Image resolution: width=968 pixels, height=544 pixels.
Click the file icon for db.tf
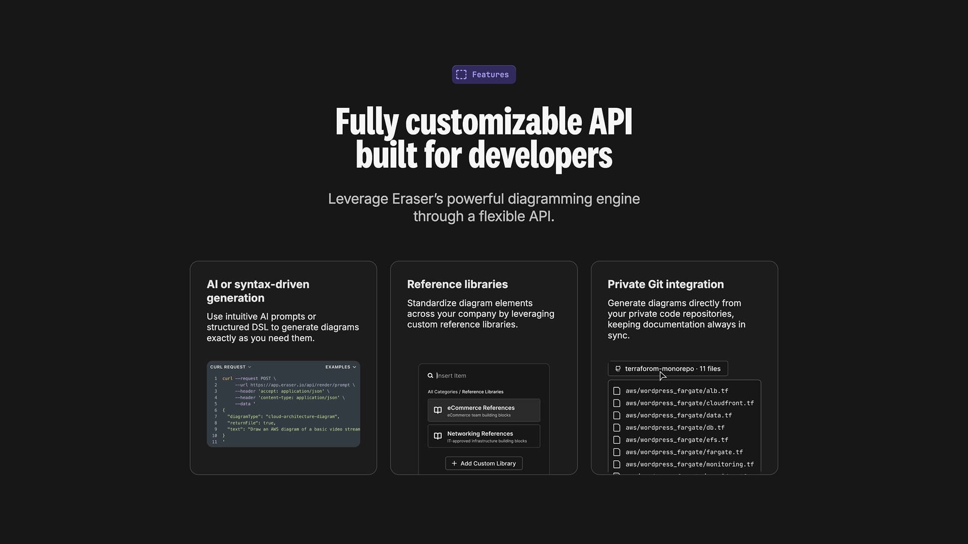(x=617, y=428)
